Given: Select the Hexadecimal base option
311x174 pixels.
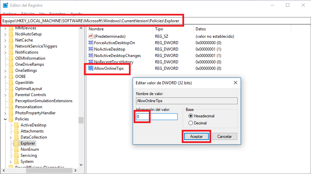Looking at the screenshot, I should click(201, 116).
